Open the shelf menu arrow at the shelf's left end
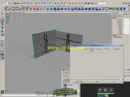 click(3, 10)
